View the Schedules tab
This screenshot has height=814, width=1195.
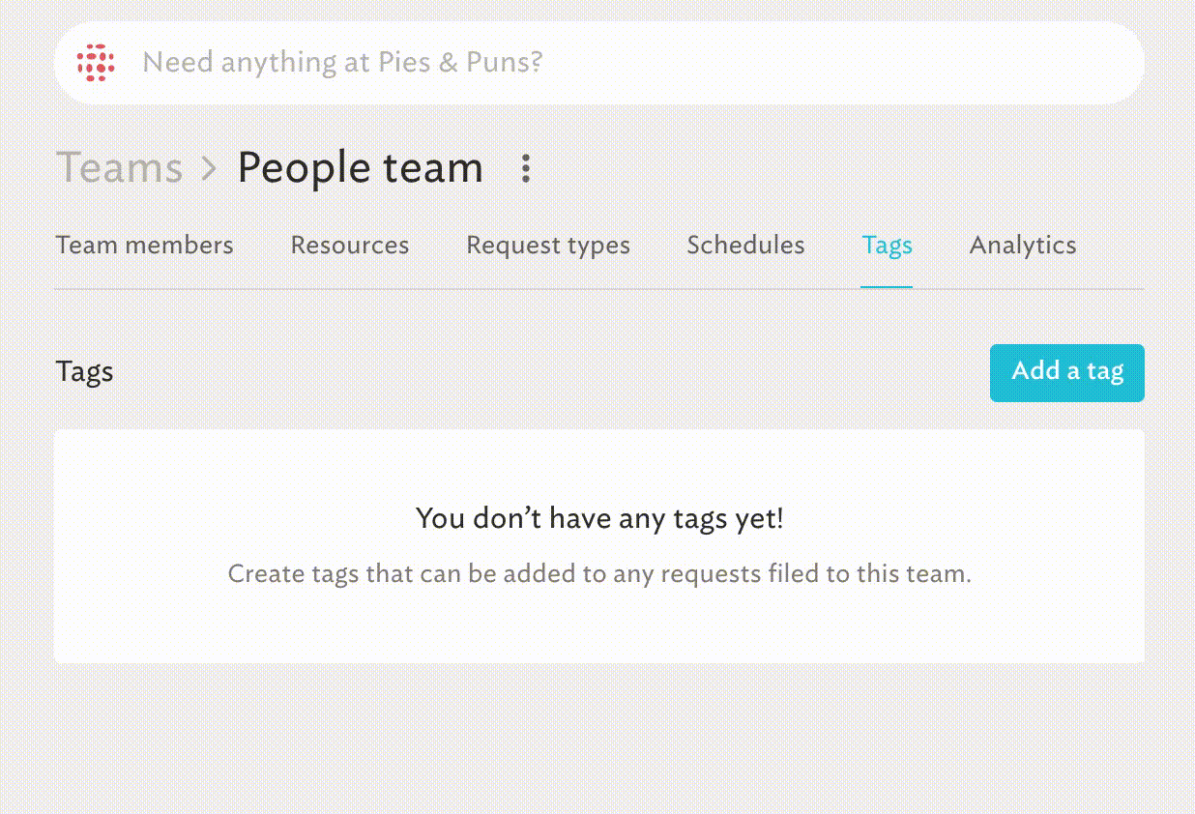(x=745, y=246)
